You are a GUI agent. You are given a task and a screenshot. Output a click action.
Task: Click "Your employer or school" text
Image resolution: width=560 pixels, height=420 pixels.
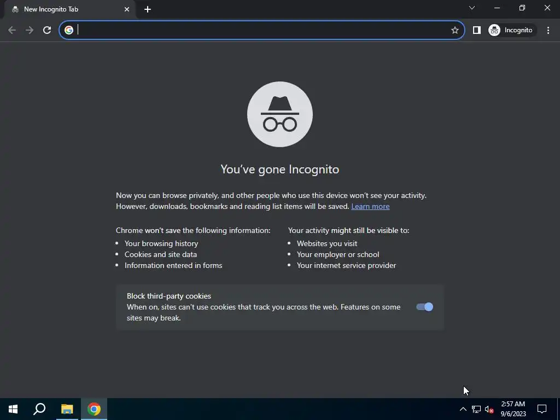(338, 255)
